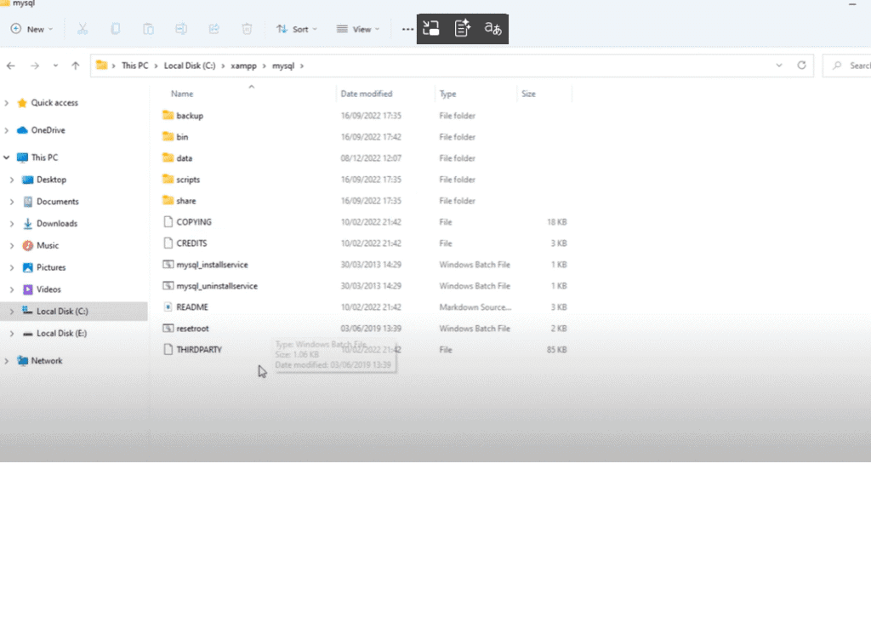The height and width of the screenshot is (624, 871).
Task: Select Music in navigation pane
Action: pos(48,245)
